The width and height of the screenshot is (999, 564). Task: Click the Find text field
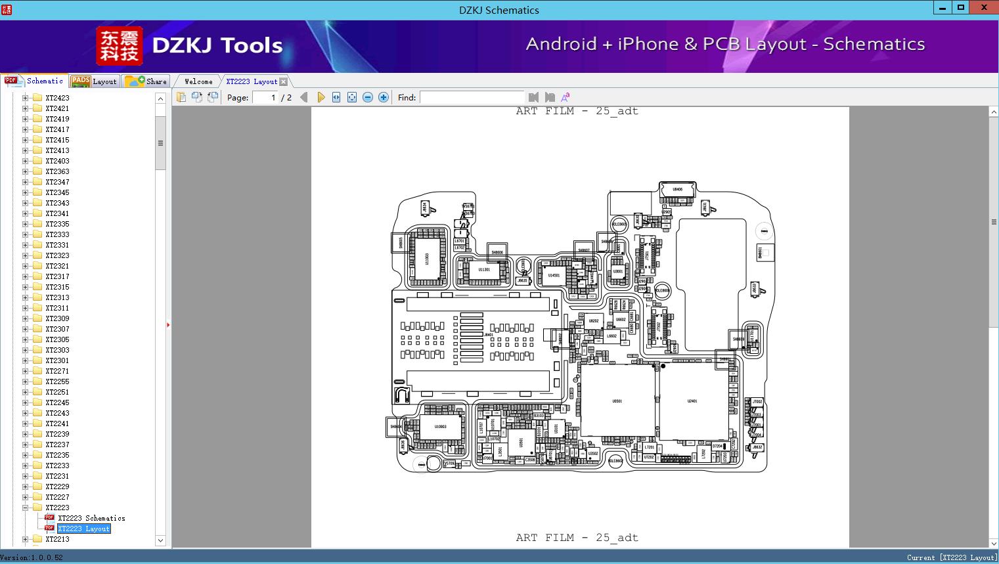(x=472, y=97)
